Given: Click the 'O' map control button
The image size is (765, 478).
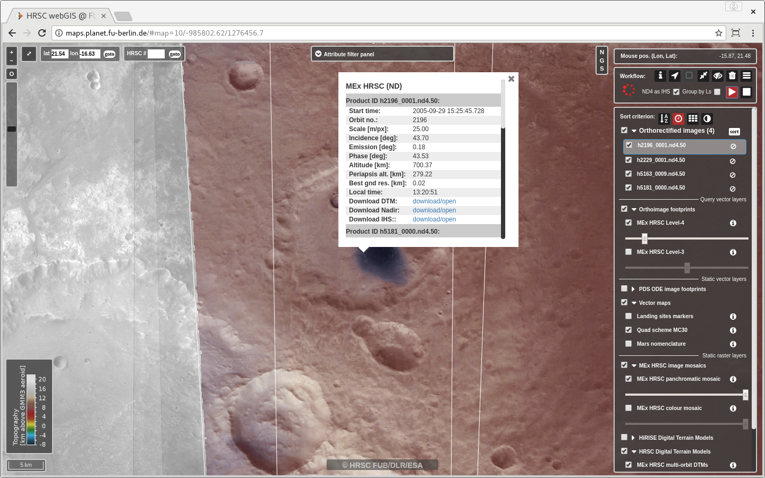Looking at the screenshot, I should pyautogui.click(x=12, y=74).
